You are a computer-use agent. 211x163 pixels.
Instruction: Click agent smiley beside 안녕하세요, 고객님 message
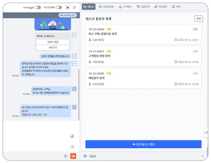[x=74, y=89]
